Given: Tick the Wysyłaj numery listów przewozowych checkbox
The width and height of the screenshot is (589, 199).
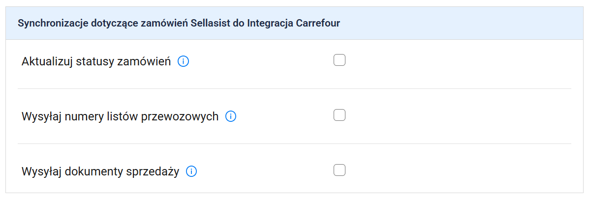Looking at the screenshot, I should (340, 115).
